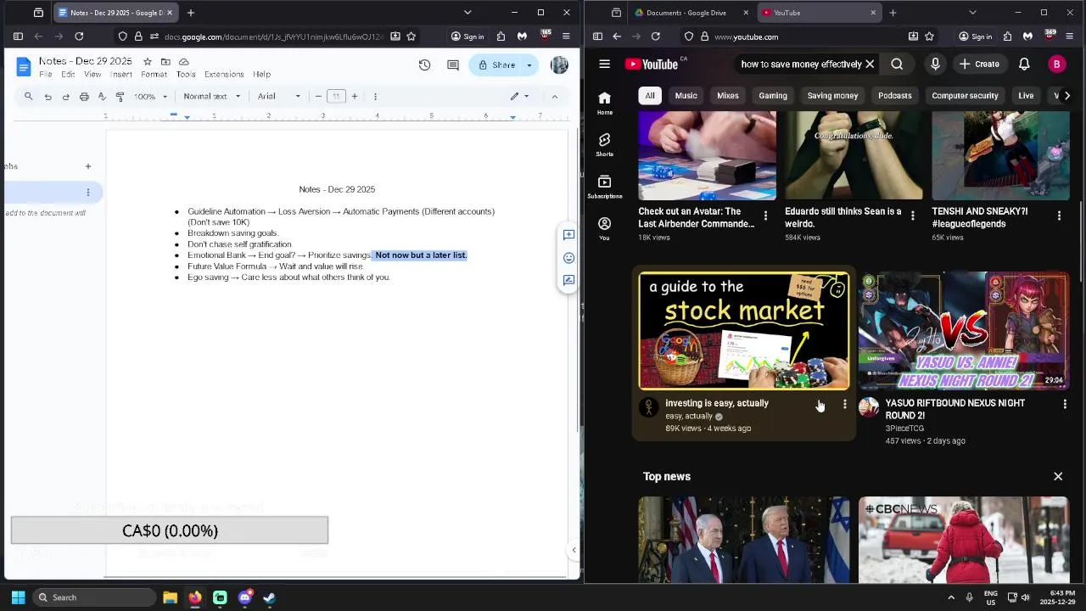Open version history clock icon in Docs

point(425,65)
